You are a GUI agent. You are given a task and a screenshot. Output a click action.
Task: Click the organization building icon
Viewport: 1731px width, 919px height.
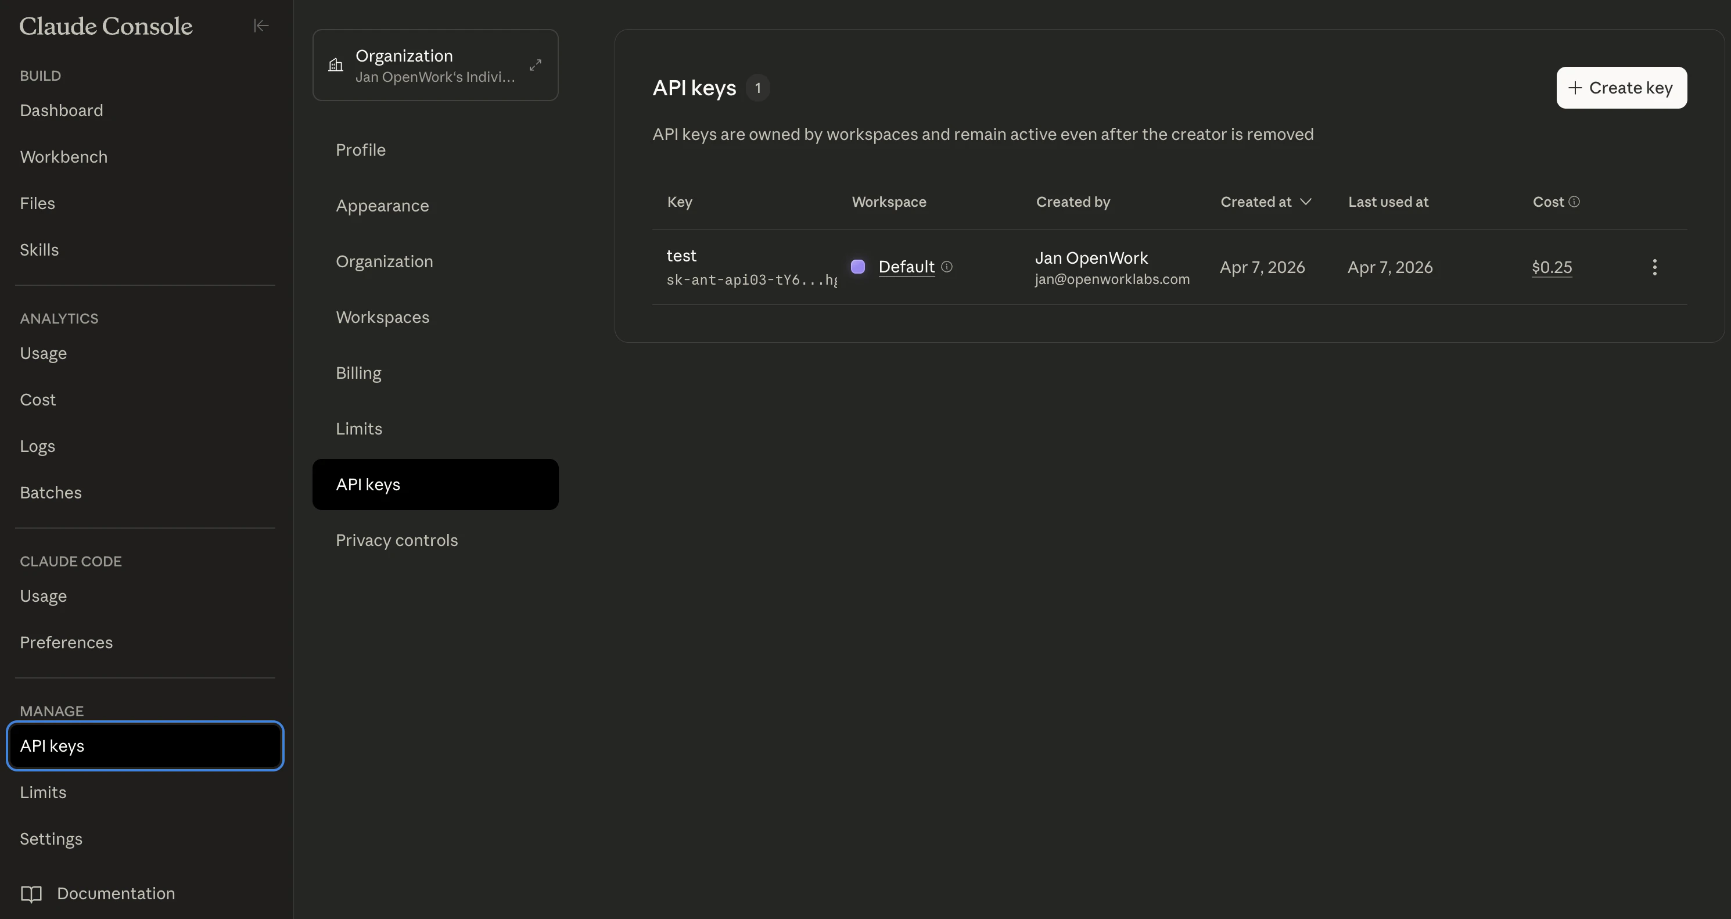coord(335,64)
